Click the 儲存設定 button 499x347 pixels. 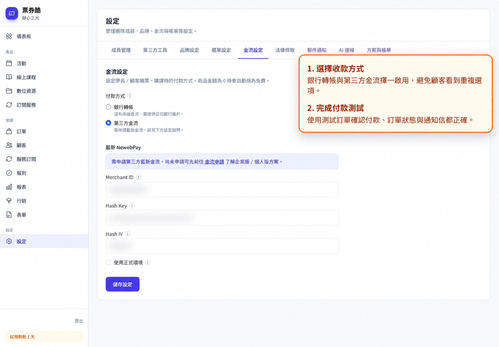pos(122,284)
